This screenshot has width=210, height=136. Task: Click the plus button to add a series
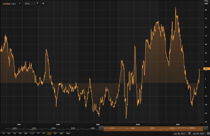click(43, 3)
